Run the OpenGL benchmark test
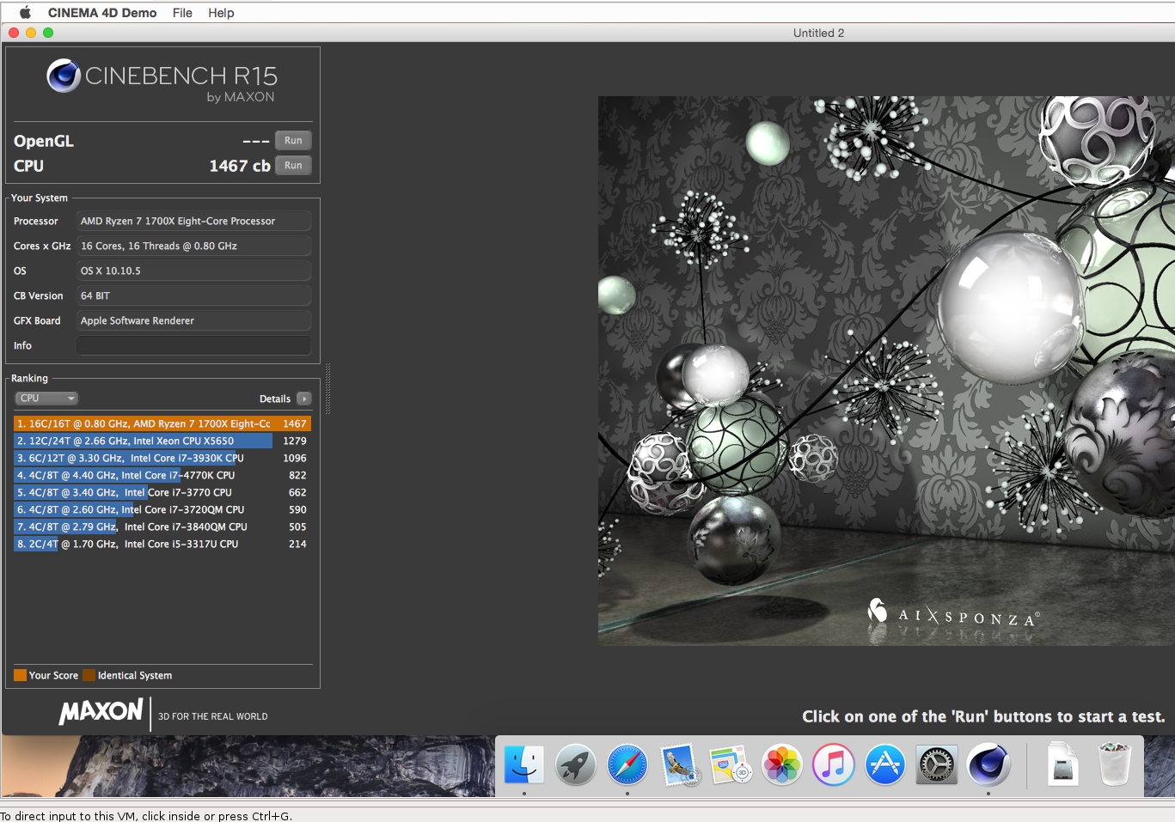This screenshot has height=822, width=1175. click(x=293, y=141)
